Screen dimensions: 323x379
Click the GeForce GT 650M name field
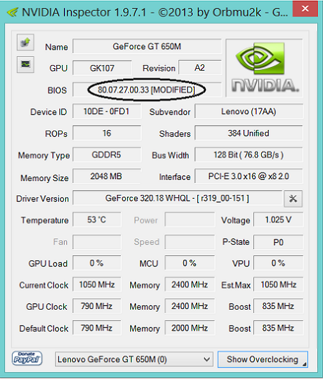(147, 46)
